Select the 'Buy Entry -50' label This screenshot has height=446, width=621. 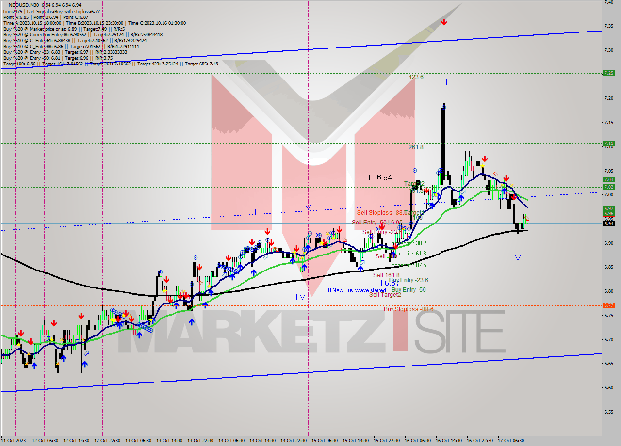tap(409, 290)
